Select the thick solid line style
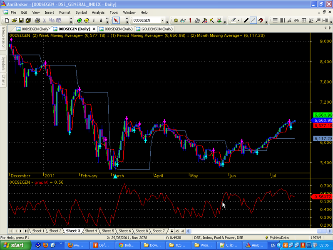 click(246, 20)
